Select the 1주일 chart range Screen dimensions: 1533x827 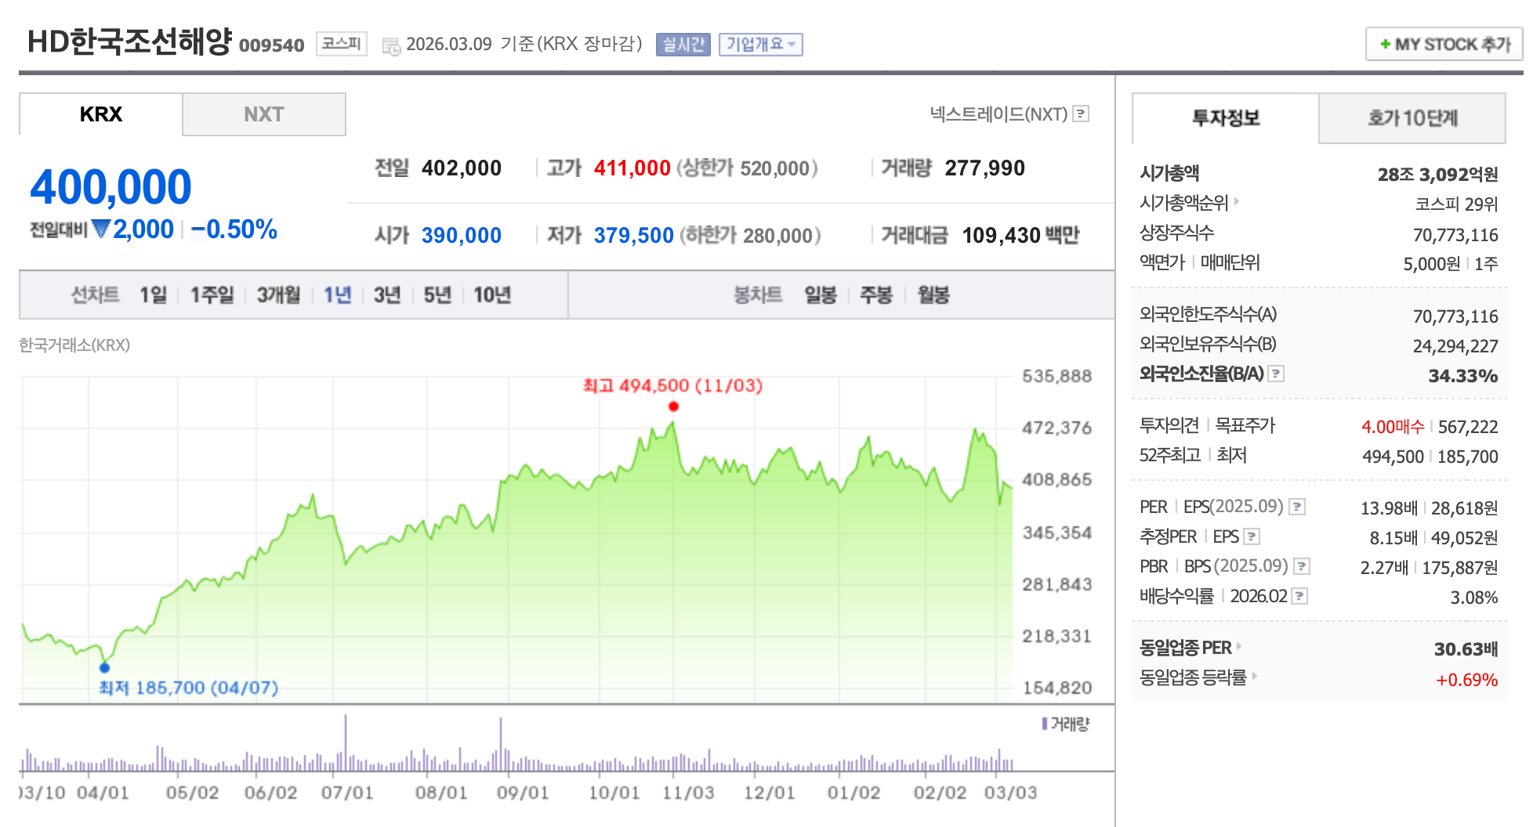tap(212, 295)
